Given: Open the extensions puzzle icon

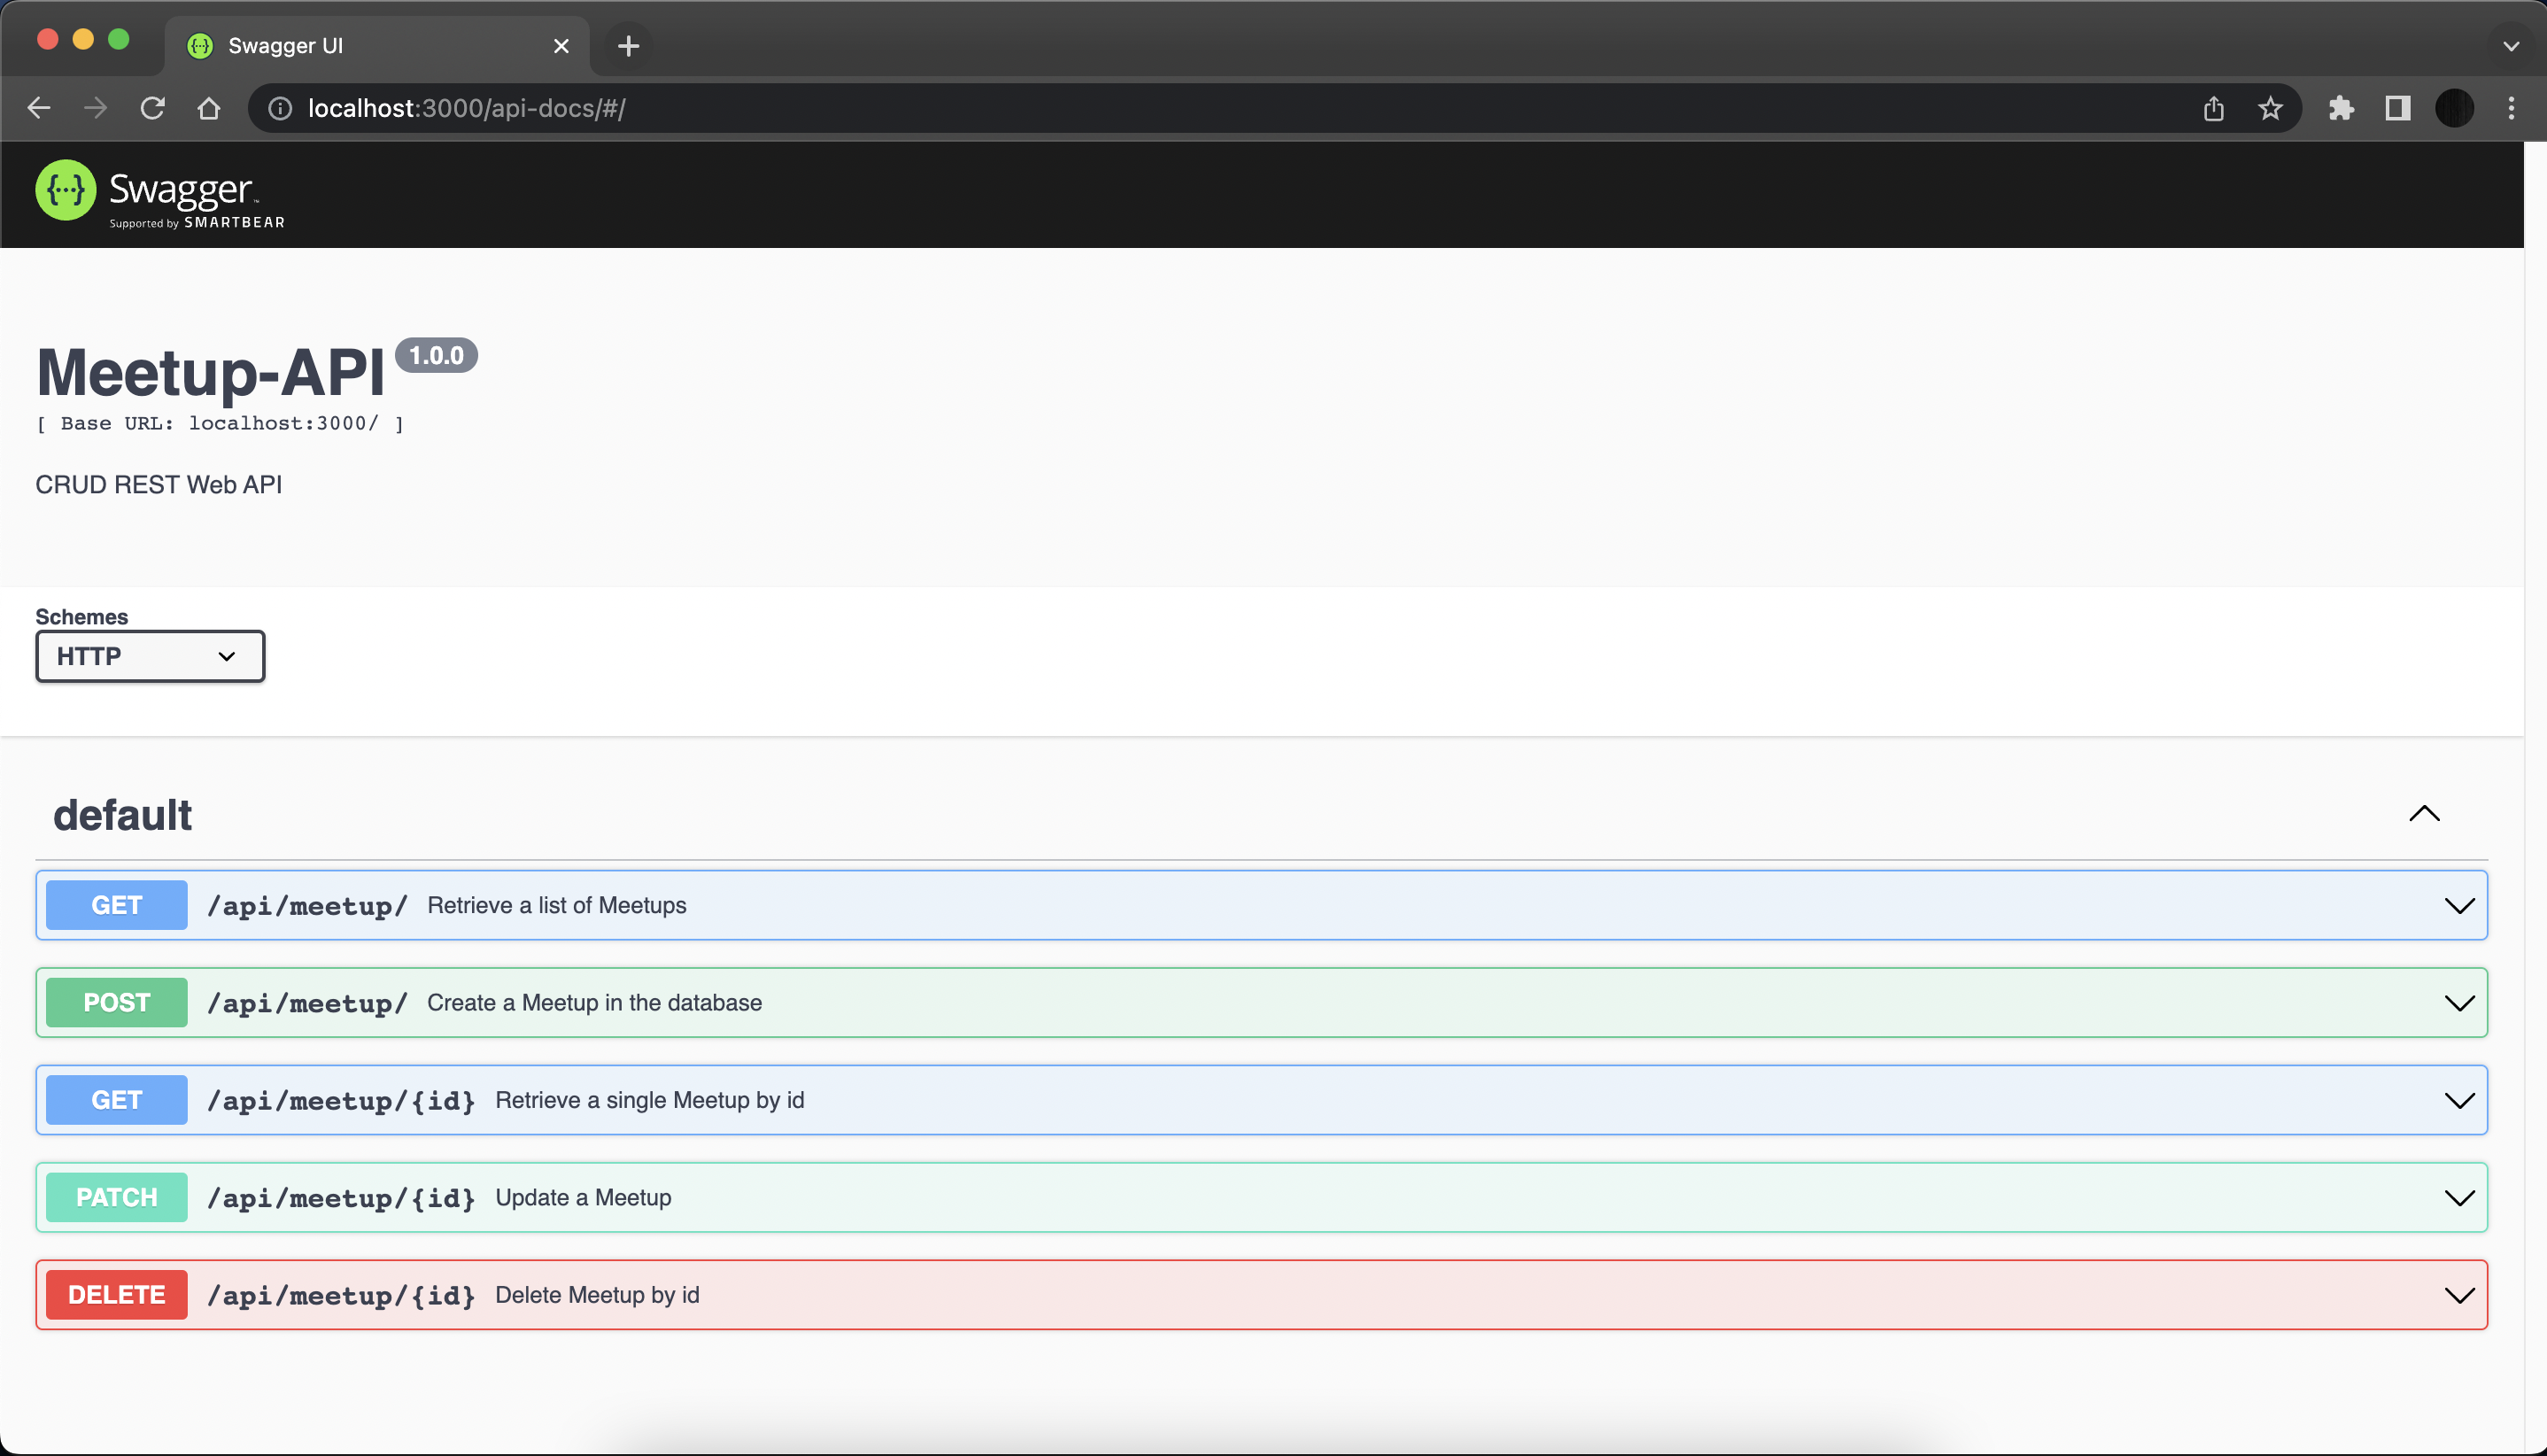Looking at the screenshot, I should pos(2341,108).
